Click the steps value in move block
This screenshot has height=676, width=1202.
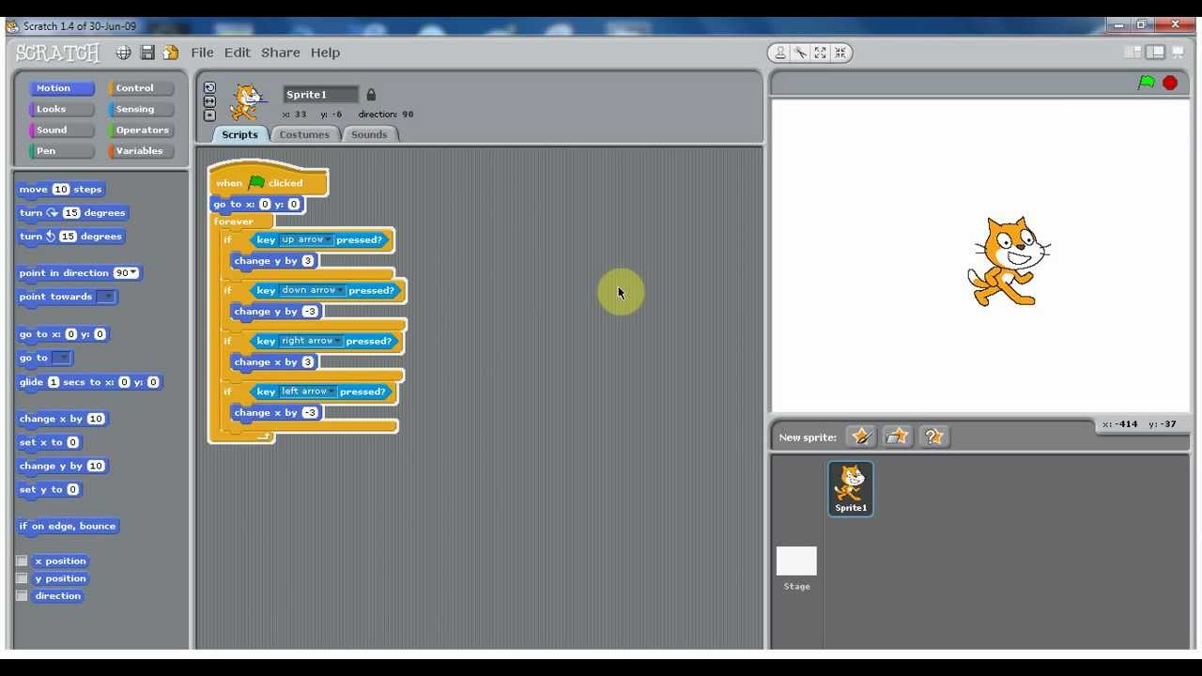(x=61, y=190)
